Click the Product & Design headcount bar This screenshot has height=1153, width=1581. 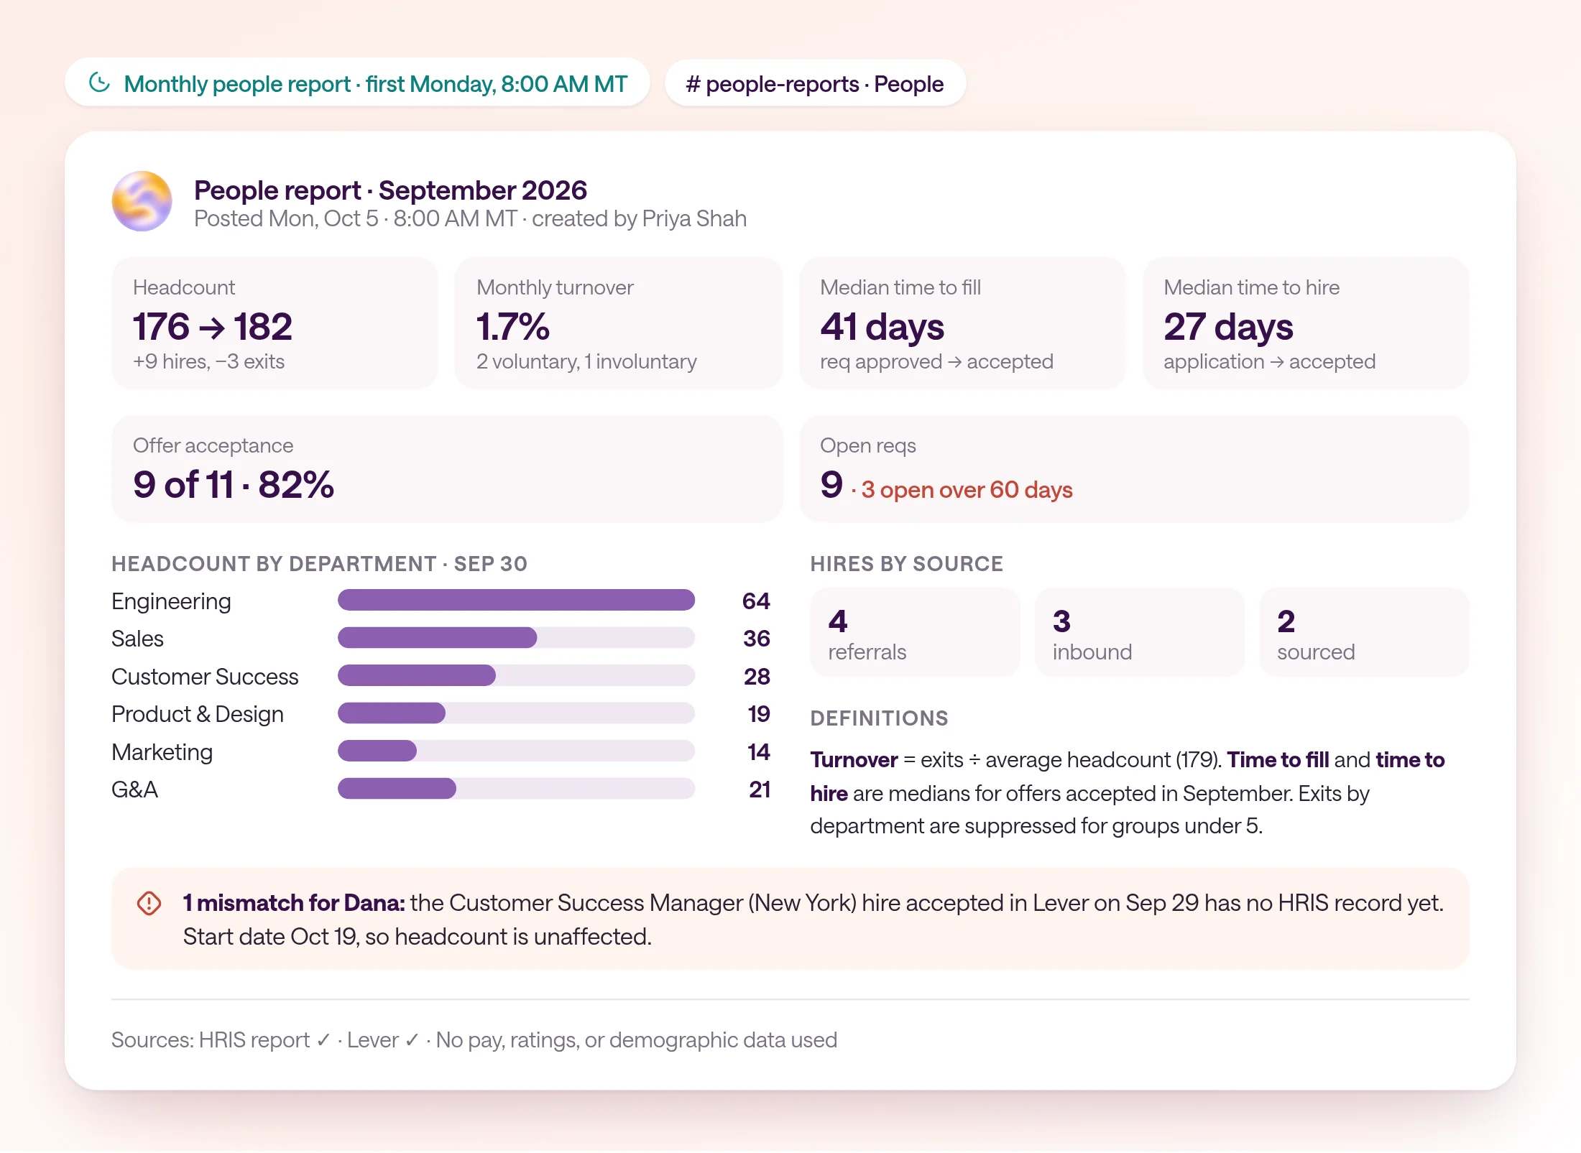(516, 713)
